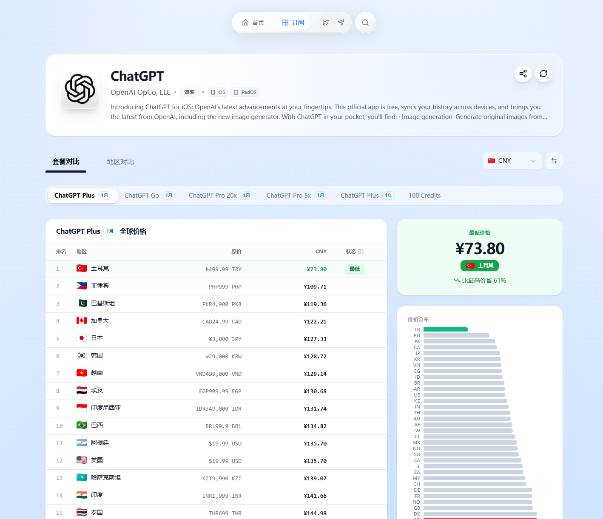Select the ChatGPT Go 1月 plan tab
The image size is (603, 519).
(x=150, y=196)
